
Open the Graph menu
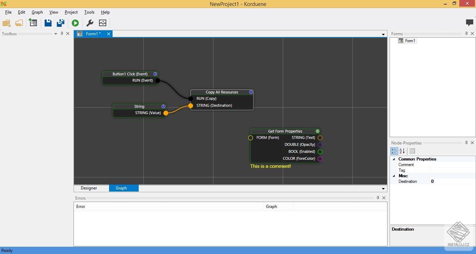coord(37,12)
